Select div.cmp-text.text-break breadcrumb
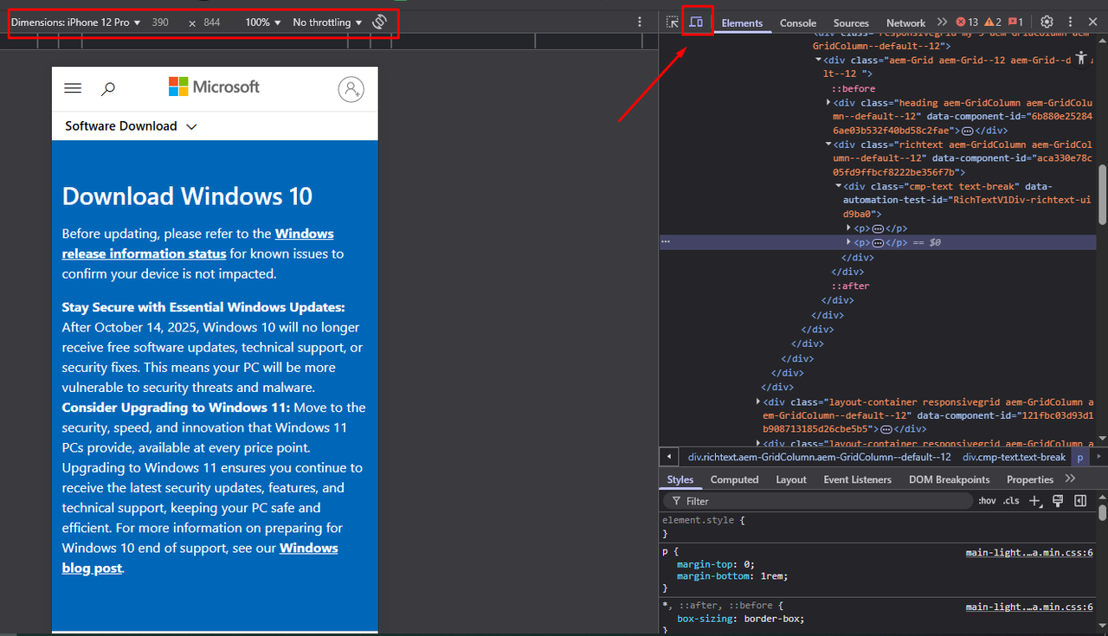 point(1014,457)
